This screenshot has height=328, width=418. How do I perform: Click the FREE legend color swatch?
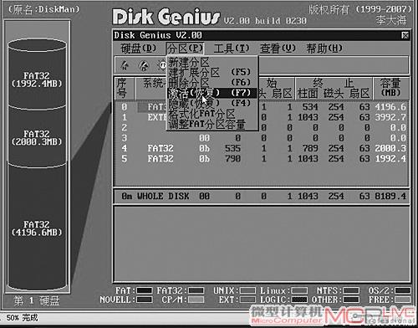pos(403,300)
